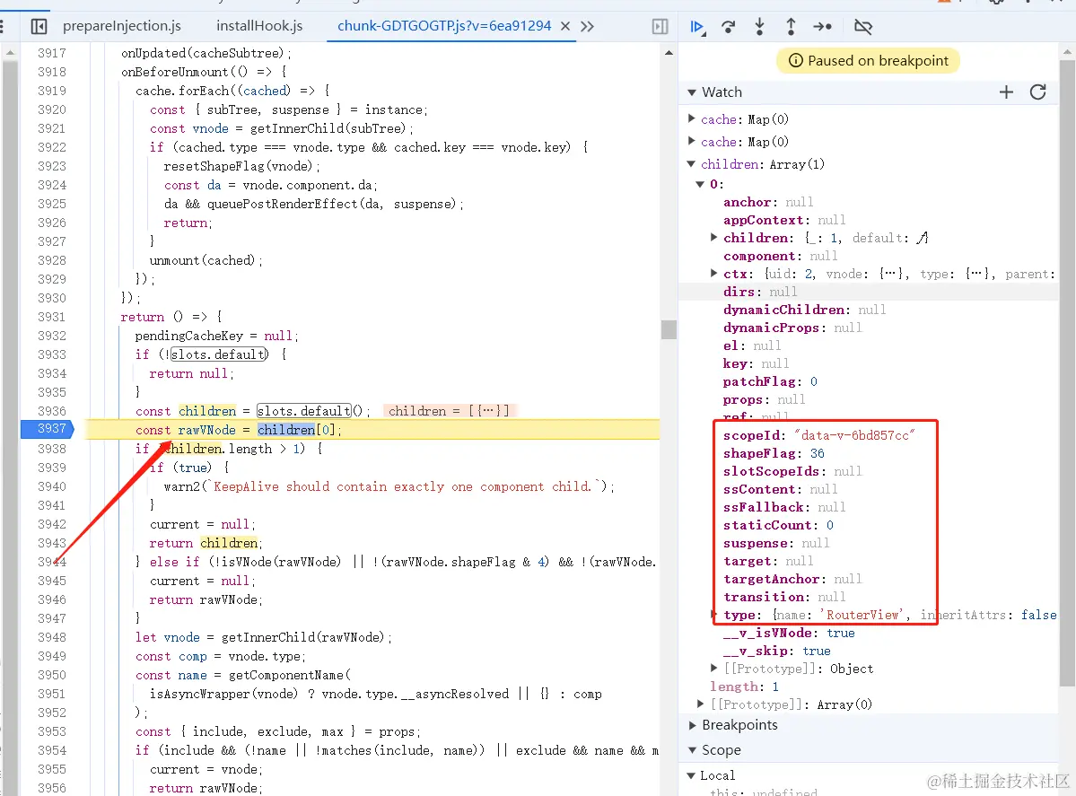Click line number 3944 in gutter

click(51, 562)
